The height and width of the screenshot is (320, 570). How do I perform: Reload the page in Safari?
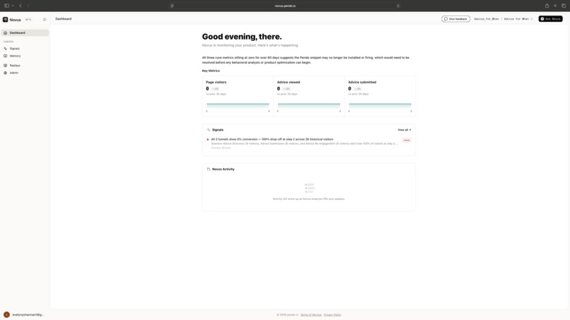[398, 6]
